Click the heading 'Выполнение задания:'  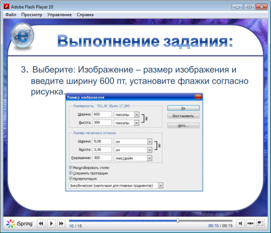point(145,41)
